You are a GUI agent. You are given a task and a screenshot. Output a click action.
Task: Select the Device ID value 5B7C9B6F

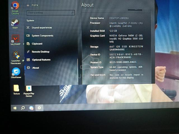pos(126,56)
